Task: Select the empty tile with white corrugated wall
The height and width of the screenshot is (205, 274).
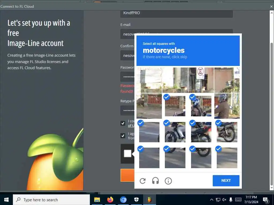Action: 149,80
